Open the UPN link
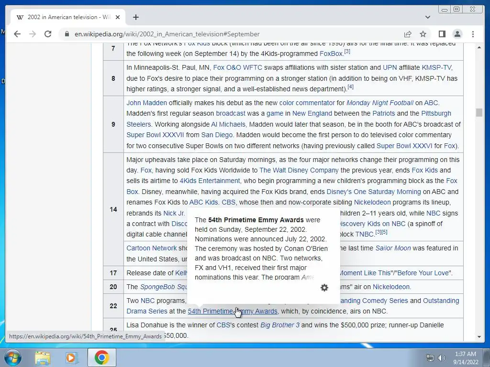This screenshot has width=490, height=367. coord(390,67)
